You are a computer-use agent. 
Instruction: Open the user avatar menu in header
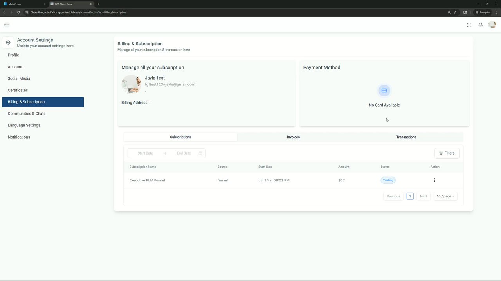492,25
